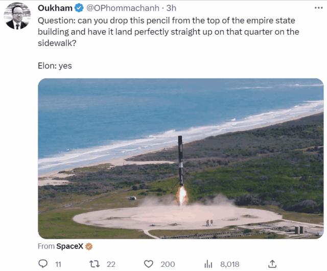
Task: Like the tweet with the heart icon
Action: pyautogui.click(x=149, y=264)
